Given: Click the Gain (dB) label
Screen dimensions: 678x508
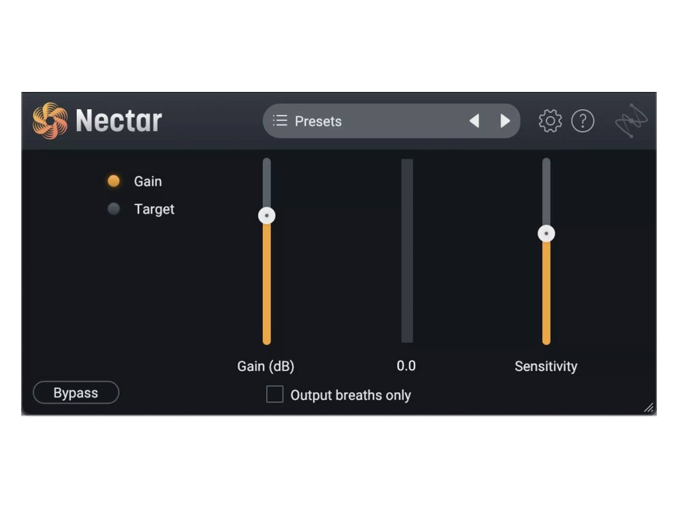Looking at the screenshot, I should (x=266, y=366).
